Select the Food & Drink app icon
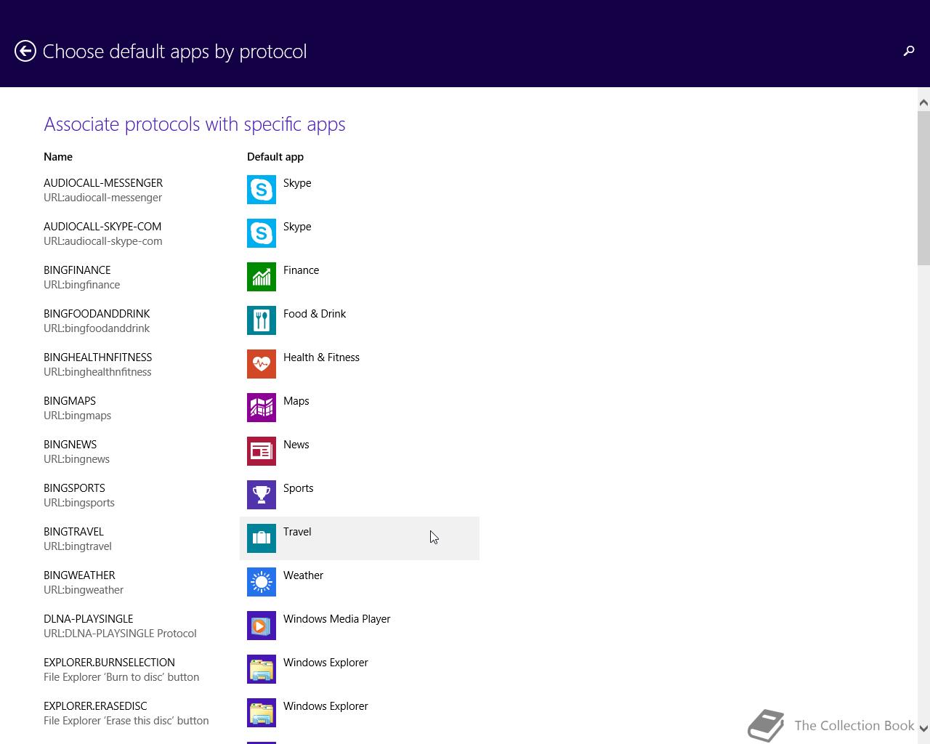Screen dimensions: 930x744 tap(262, 320)
